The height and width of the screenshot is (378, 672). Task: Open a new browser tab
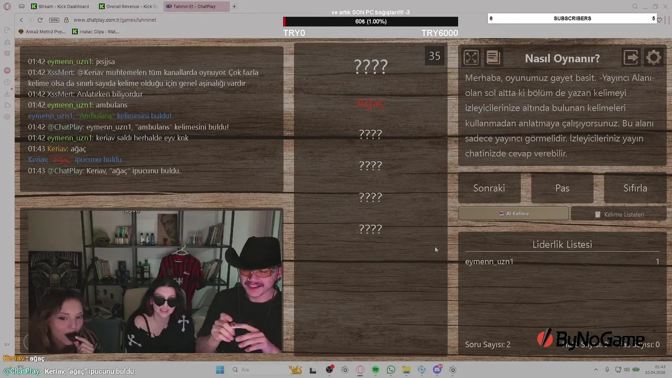234,6
